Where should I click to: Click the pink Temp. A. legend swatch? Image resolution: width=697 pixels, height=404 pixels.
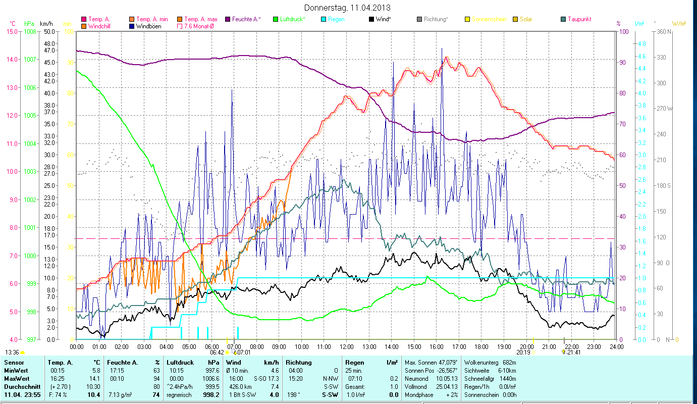click(83, 19)
